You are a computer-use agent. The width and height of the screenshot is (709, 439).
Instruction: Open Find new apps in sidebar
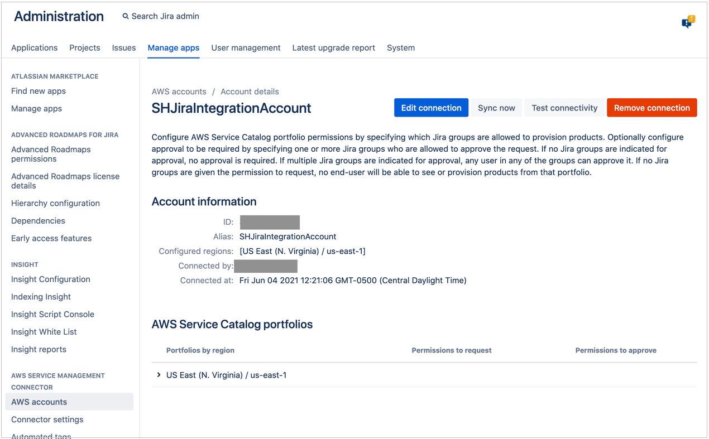(x=39, y=91)
